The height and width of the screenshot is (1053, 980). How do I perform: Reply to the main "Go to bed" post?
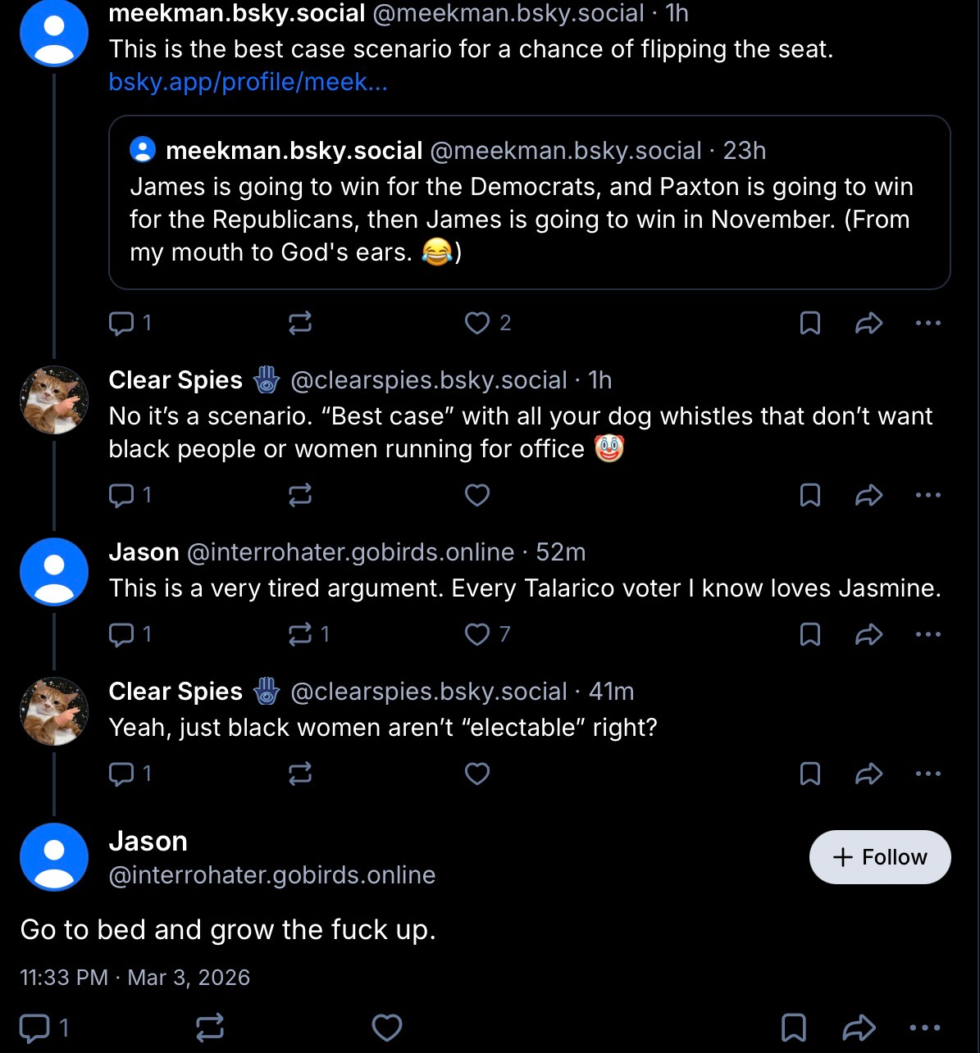point(34,1027)
